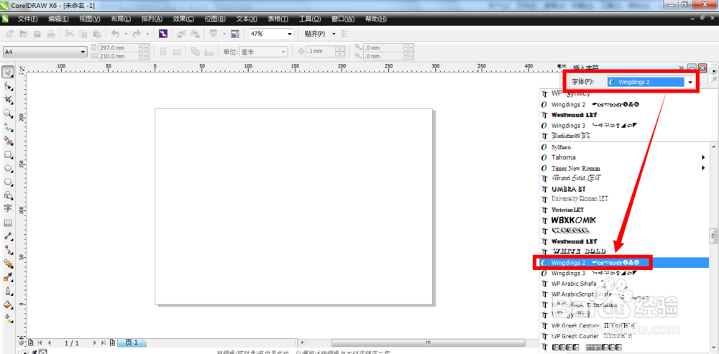
Task: Click the Undo arrow icon
Action: [115, 34]
